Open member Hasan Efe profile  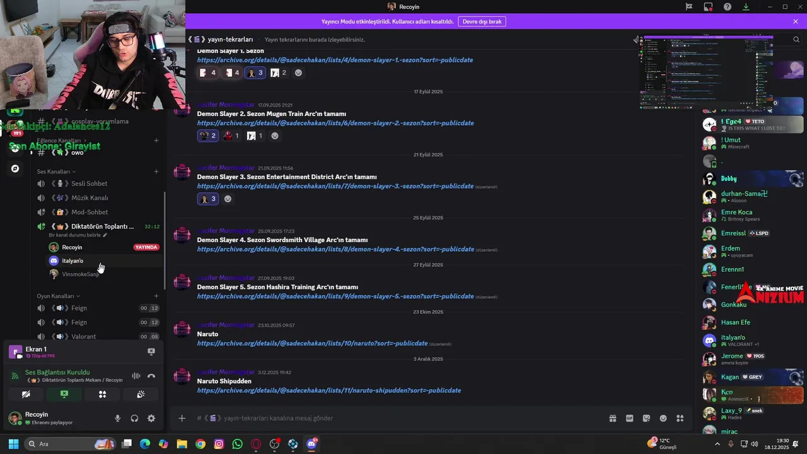pyautogui.click(x=753, y=322)
